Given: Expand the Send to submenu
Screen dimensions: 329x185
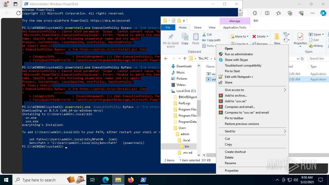Looking at the screenshot, I should (x=252, y=131).
